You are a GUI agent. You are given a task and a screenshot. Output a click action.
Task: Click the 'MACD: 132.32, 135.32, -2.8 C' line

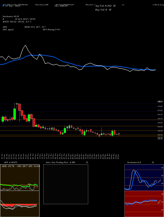click(17, 22)
